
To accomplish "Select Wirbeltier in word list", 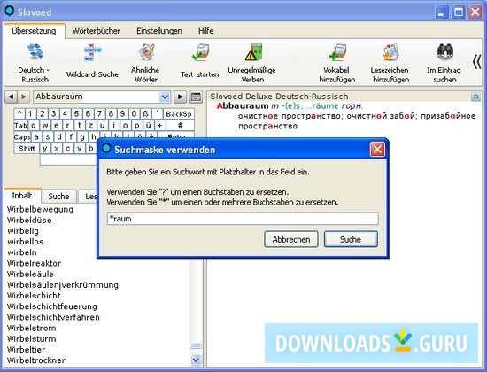I will [x=26, y=350].
